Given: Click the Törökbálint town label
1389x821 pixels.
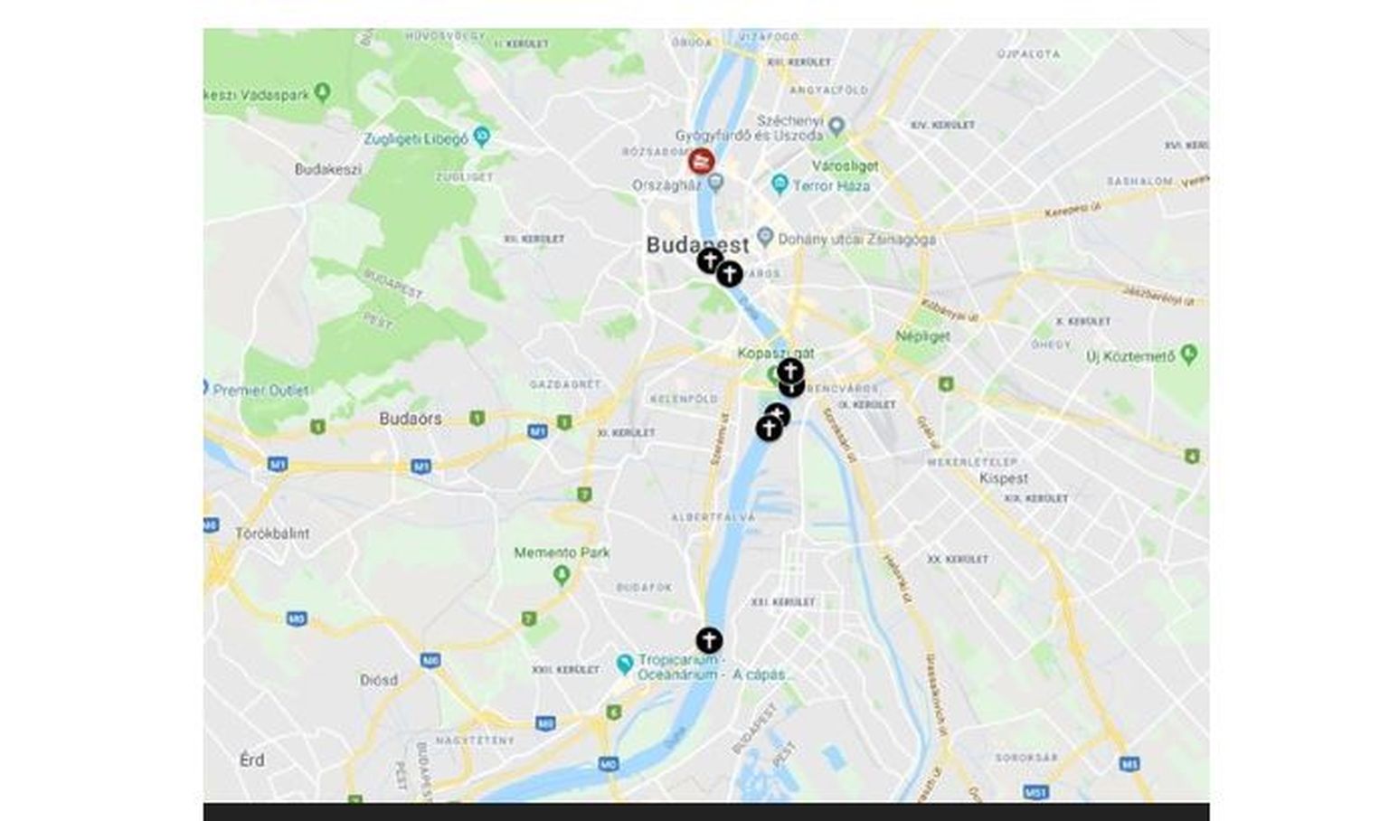Looking at the screenshot, I should (272, 533).
